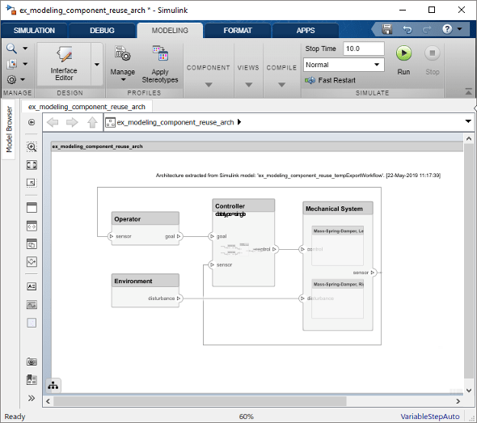
Task: Select the MODELING tab
Action: coord(170,31)
